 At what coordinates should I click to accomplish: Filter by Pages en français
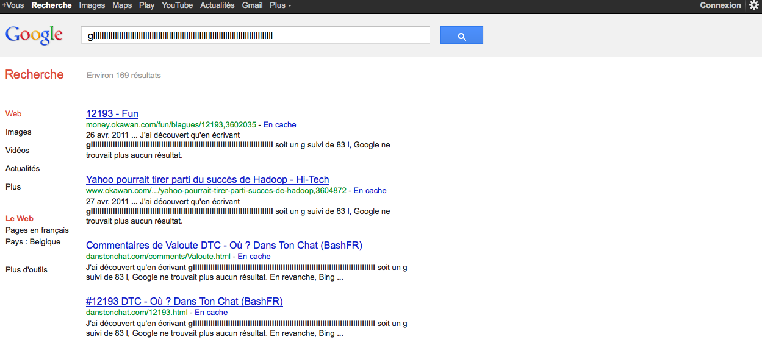tap(37, 230)
